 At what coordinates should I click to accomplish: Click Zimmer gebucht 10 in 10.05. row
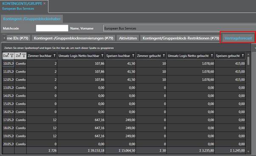(151, 64)
